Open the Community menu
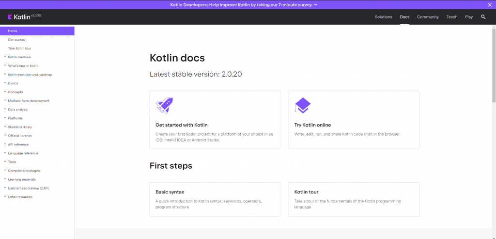The image size is (496, 239). (x=428, y=17)
